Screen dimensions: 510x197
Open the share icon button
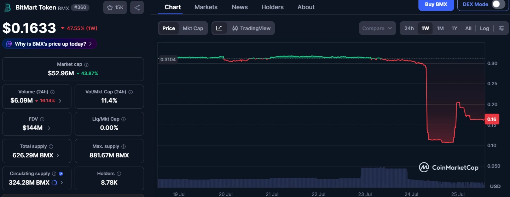137,7
